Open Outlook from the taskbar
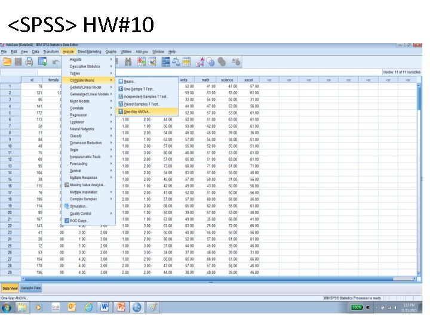This screenshot has width=430, height=322. [x=72, y=308]
